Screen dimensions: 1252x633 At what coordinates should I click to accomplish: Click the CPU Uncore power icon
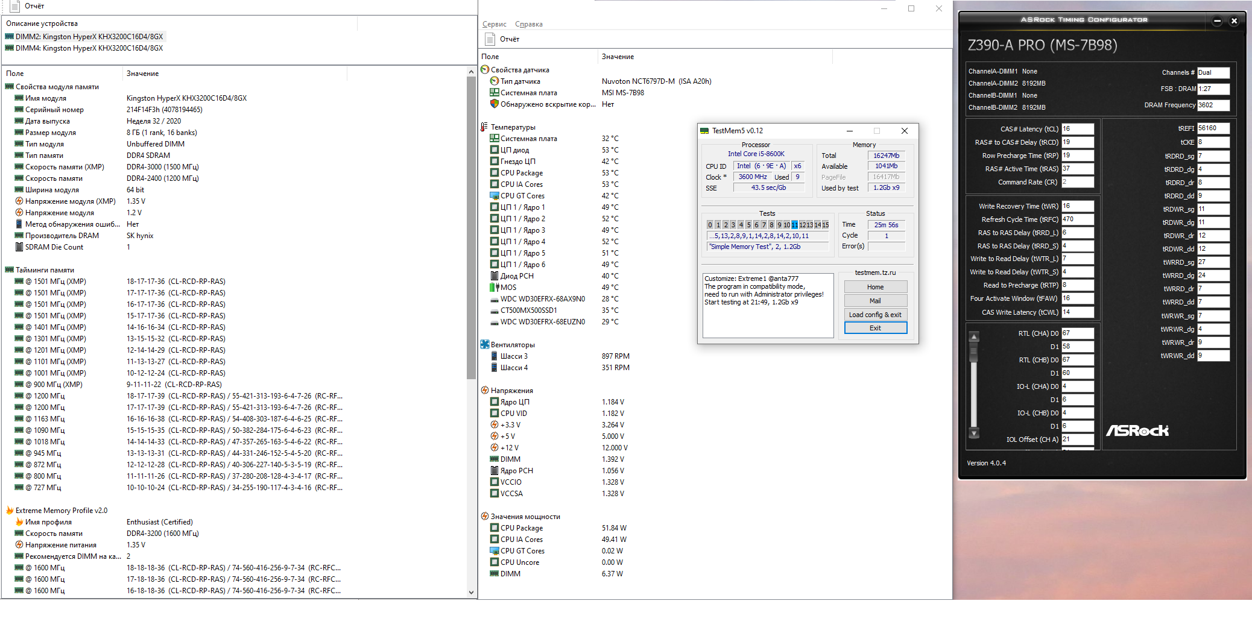tap(495, 562)
